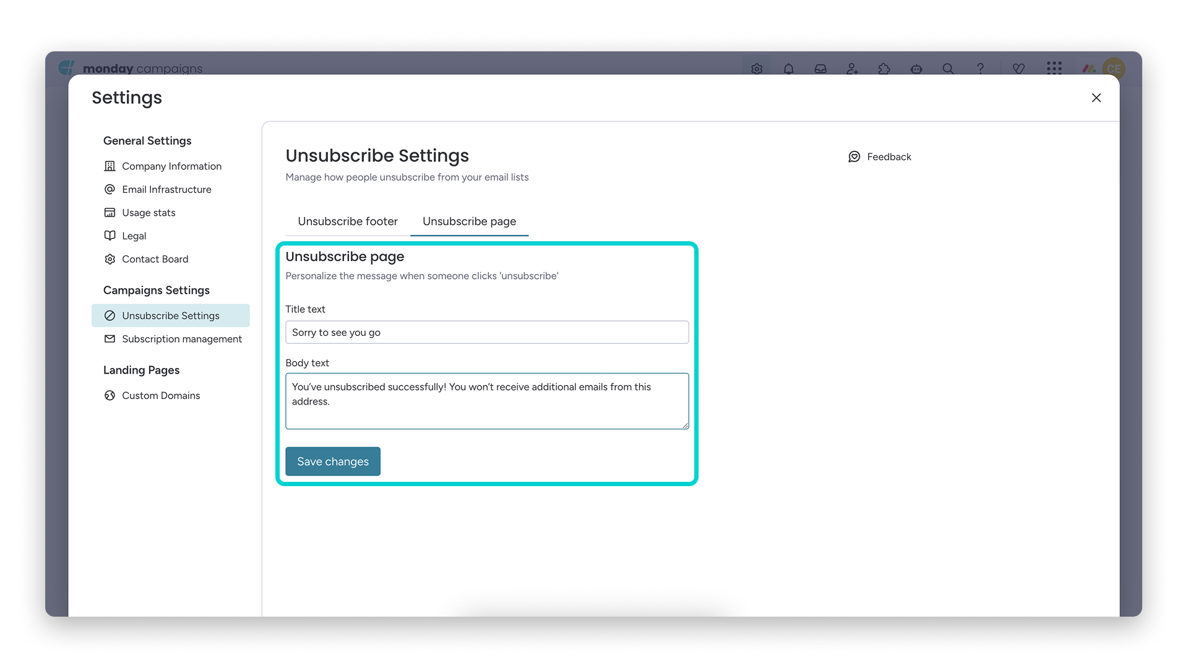
Task: Click the invite members icon
Action: point(852,69)
